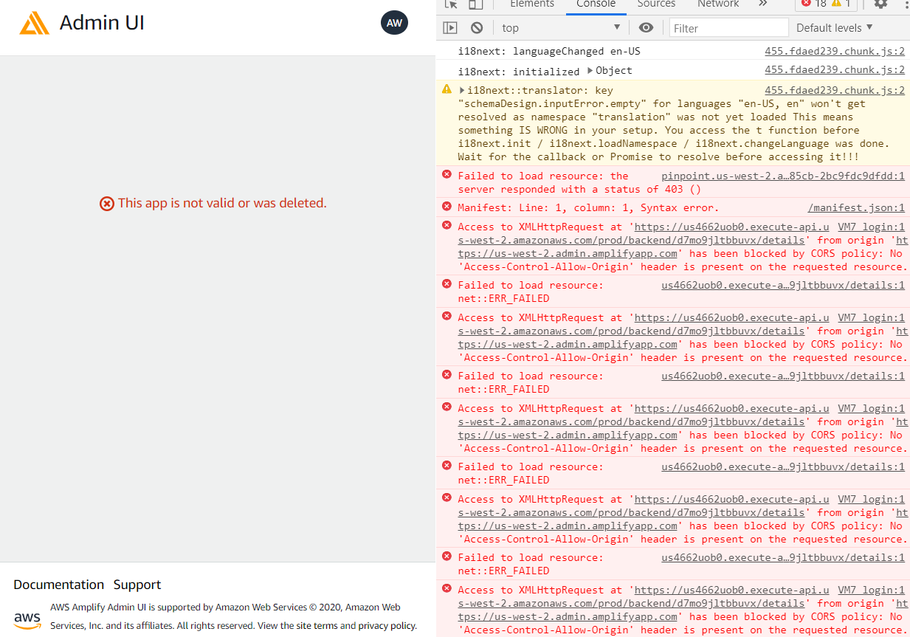This screenshot has width=910, height=637.
Task: Click the yellow warning icon on the i18next translator message
Action: coord(447,89)
